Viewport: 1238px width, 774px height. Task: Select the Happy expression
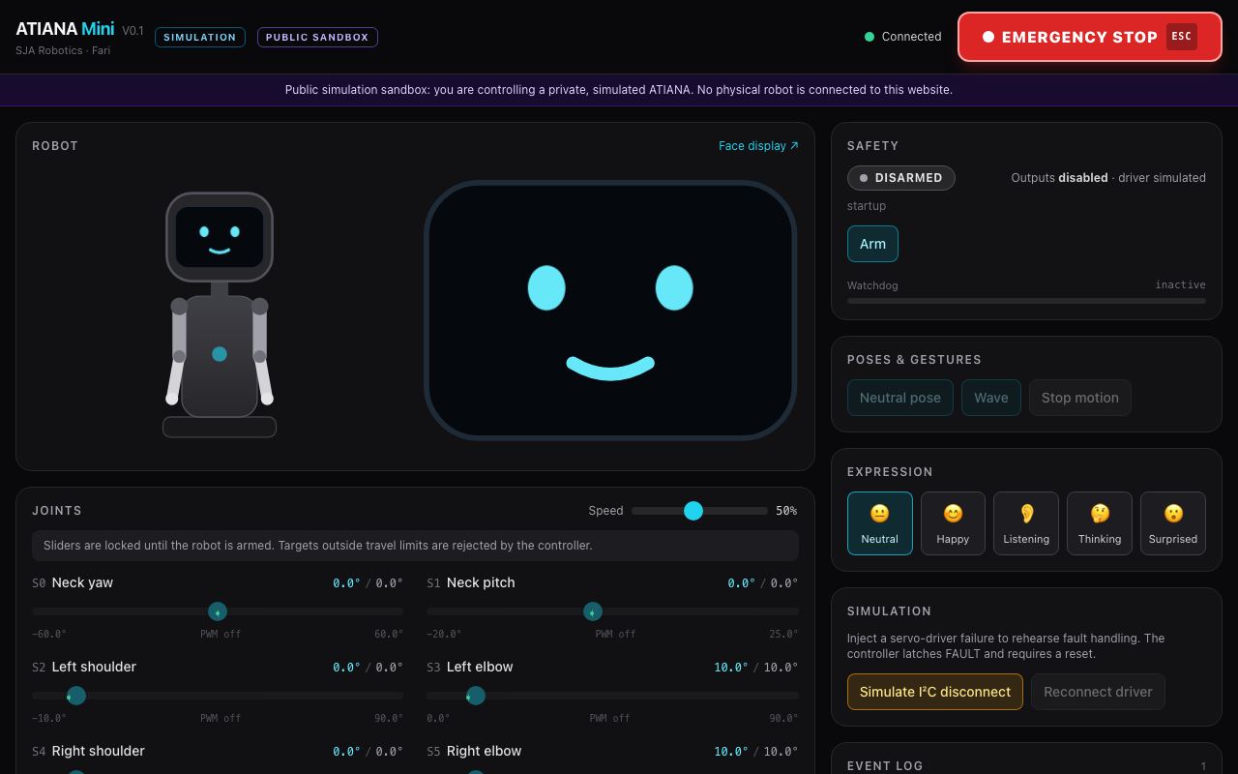[953, 523]
